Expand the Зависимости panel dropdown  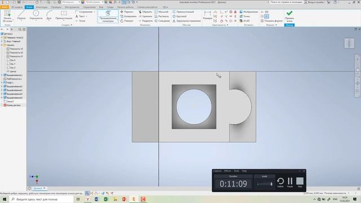coord(220,25)
